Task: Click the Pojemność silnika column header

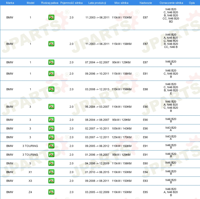Action: pos(71,3)
